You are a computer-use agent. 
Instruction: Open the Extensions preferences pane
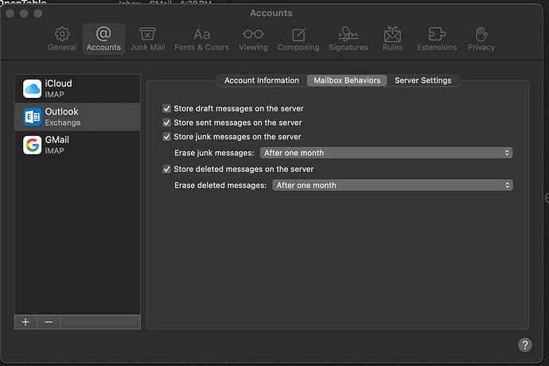coord(437,39)
